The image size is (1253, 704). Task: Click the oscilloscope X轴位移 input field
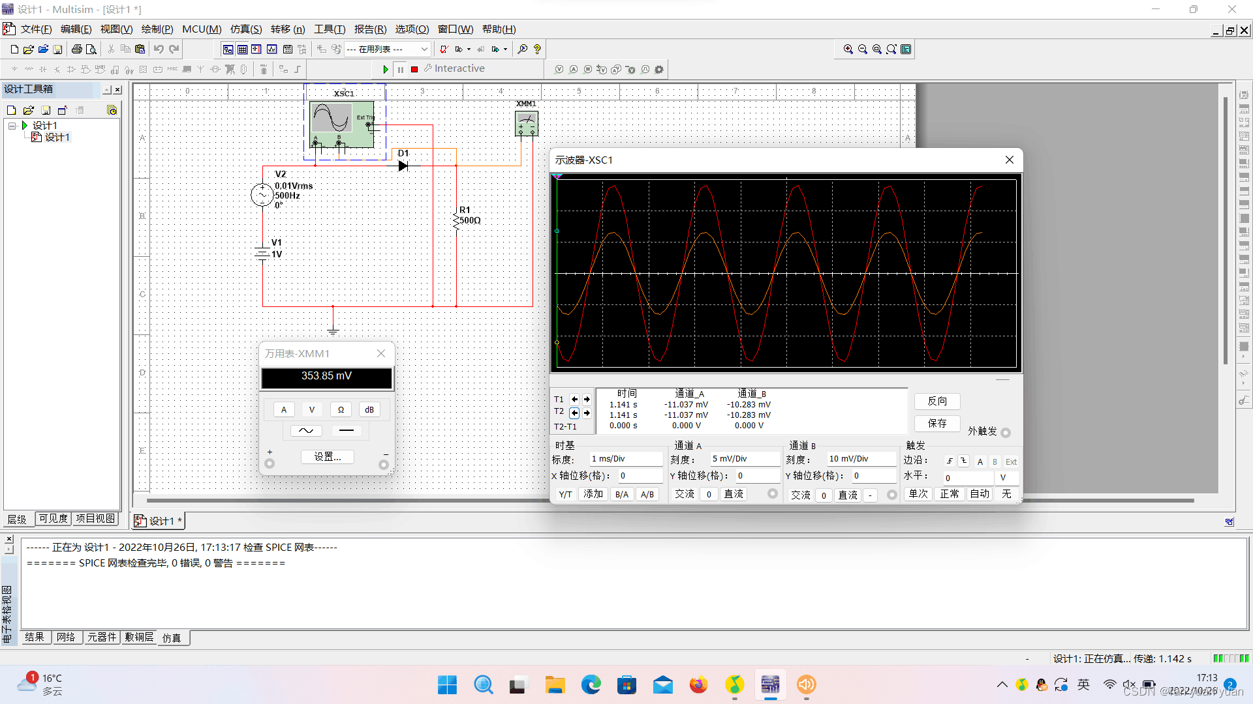pyautogui.click(x=640, y=475)
